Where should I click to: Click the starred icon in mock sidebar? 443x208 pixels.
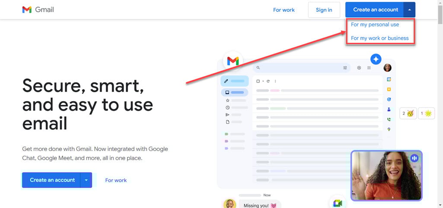coord(227,100)
